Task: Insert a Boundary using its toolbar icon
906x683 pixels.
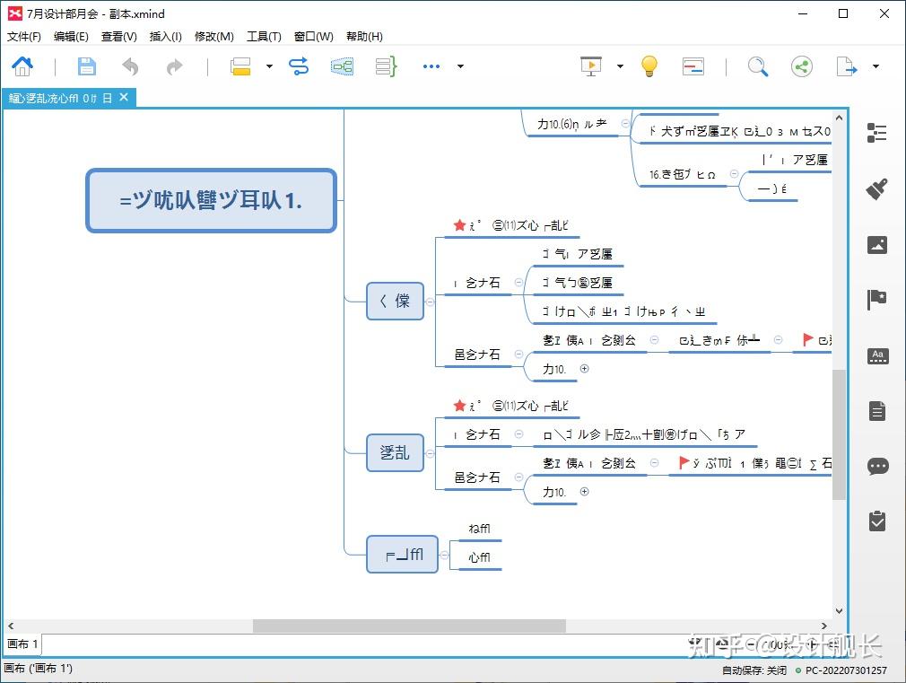Action: (342, 66)
